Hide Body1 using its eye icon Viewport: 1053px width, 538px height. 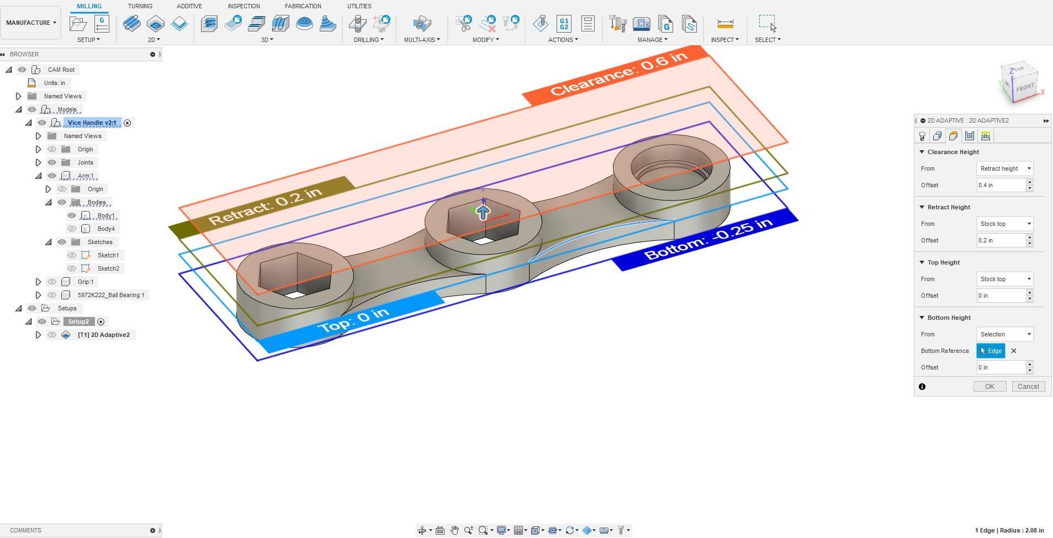pos(72,215)
